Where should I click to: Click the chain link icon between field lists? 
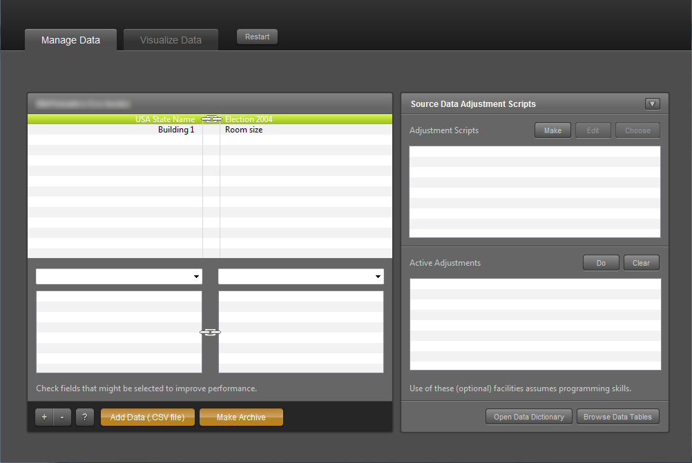coord(210,333)
